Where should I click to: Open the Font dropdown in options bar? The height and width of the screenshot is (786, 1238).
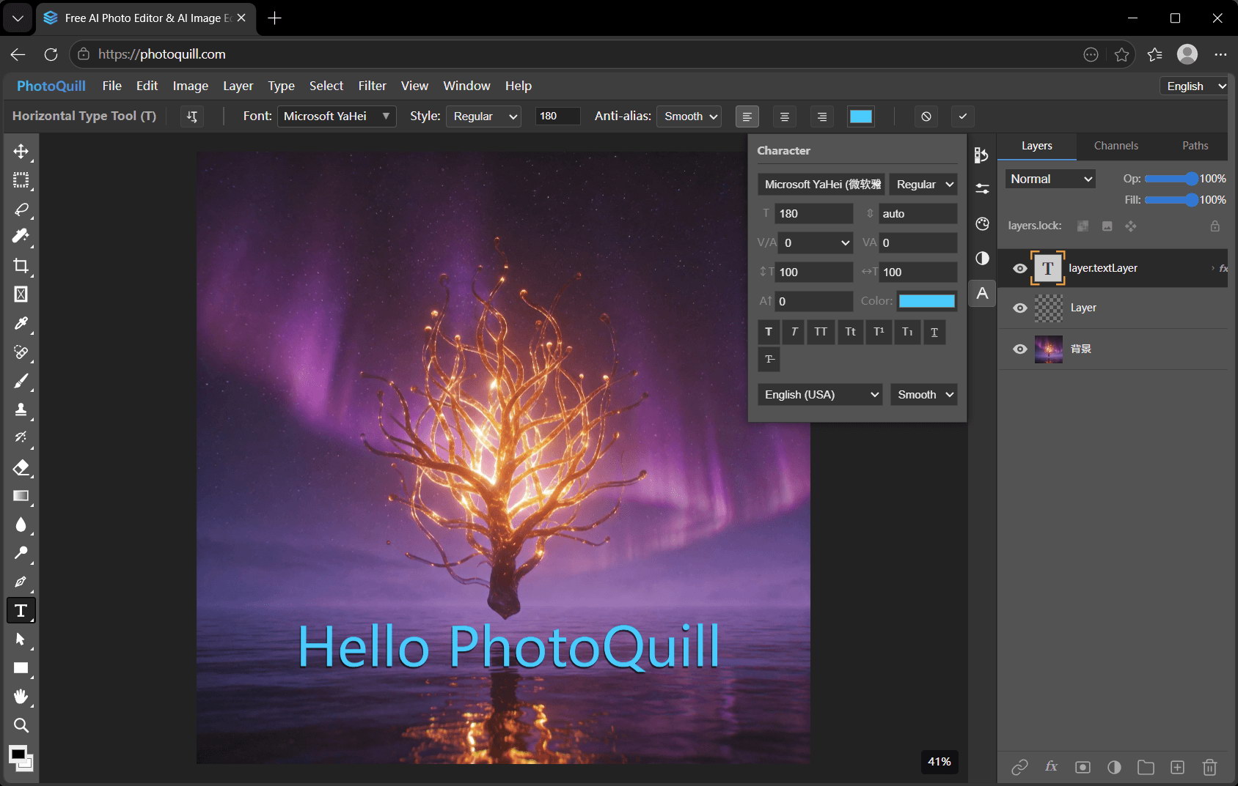[x=337, y=116]
